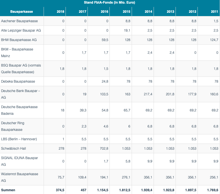Select the 'Alte Leipziger Bauspar AG' row label
This screenshot has width=220, height=194.
(21, 30)
